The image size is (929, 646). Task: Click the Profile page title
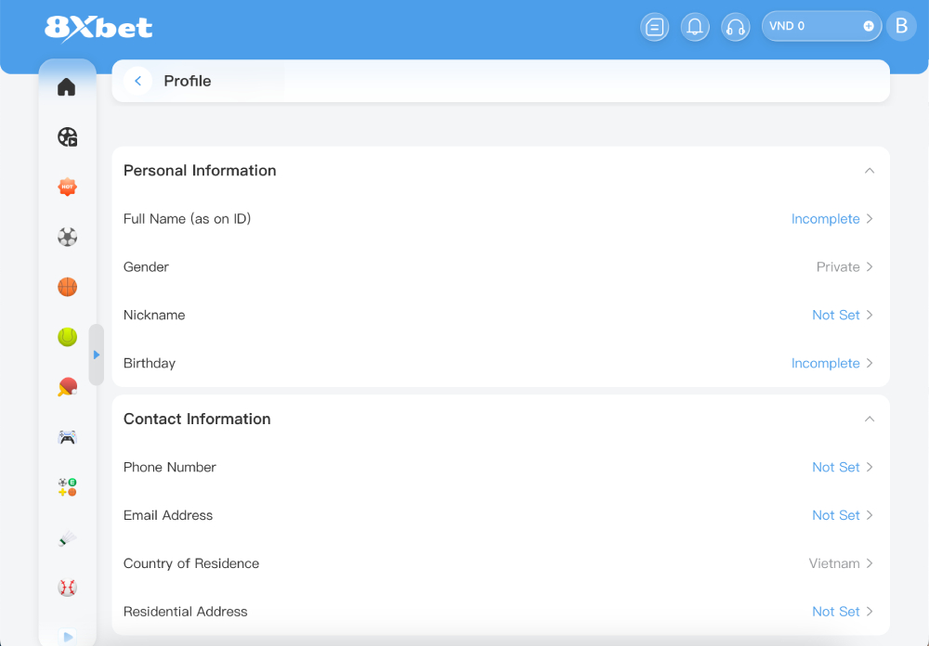coord(188,81)
